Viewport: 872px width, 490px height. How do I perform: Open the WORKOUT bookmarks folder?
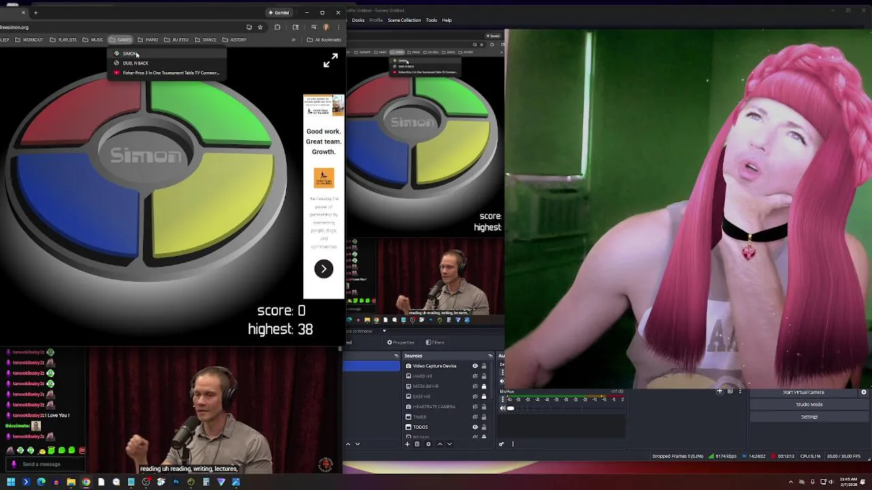click(29, 39)
